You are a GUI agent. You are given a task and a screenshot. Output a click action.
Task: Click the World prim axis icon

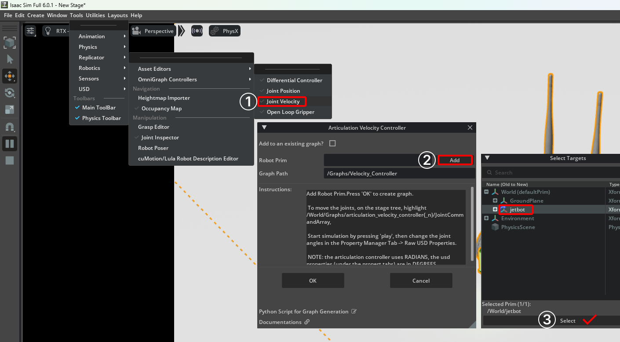click(x=496, y=192)
